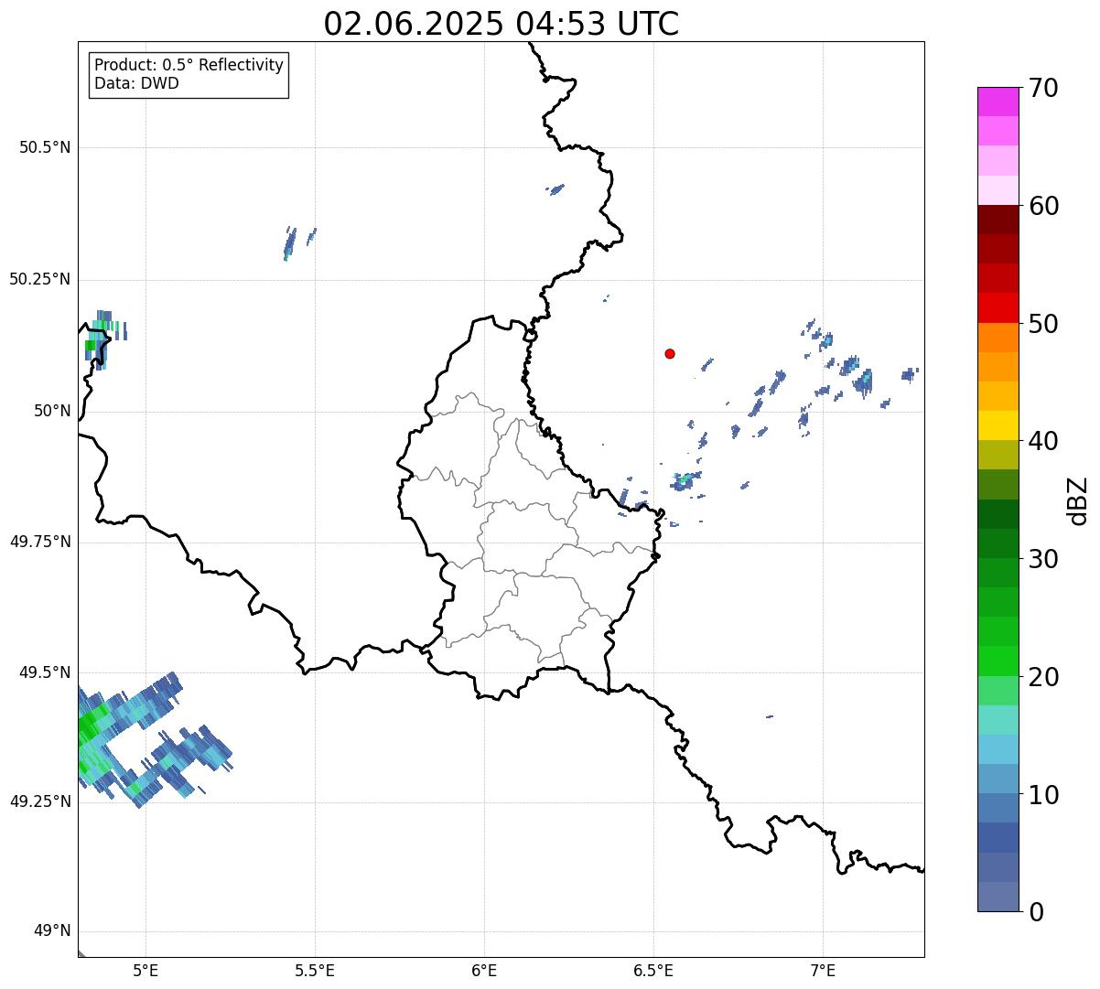Click the 'Data: DWD' label

[x=136, y=83]
